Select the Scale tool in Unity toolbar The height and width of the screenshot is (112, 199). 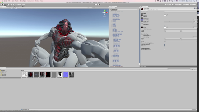pyautogui.click(x=7, y=5)
